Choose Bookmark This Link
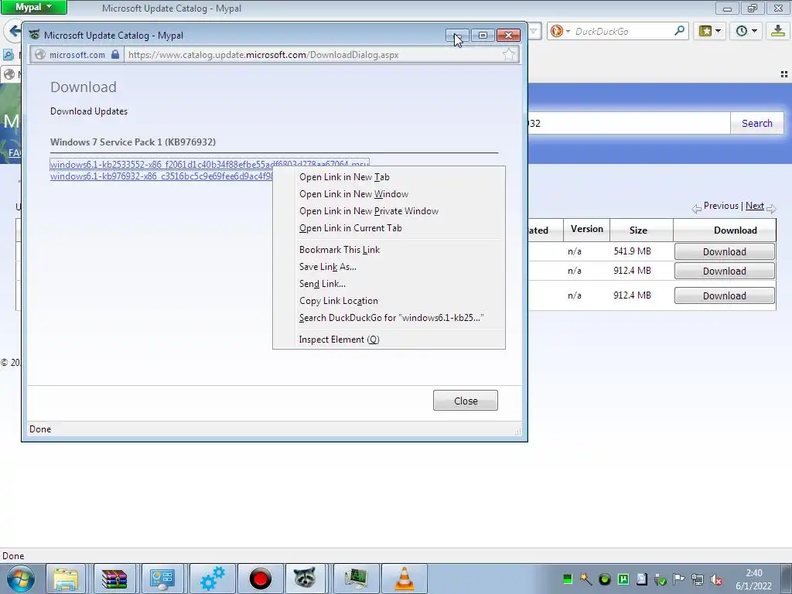The height and width of the screenshot is (594, 792). pyautogui.click(x=388, y=250)
